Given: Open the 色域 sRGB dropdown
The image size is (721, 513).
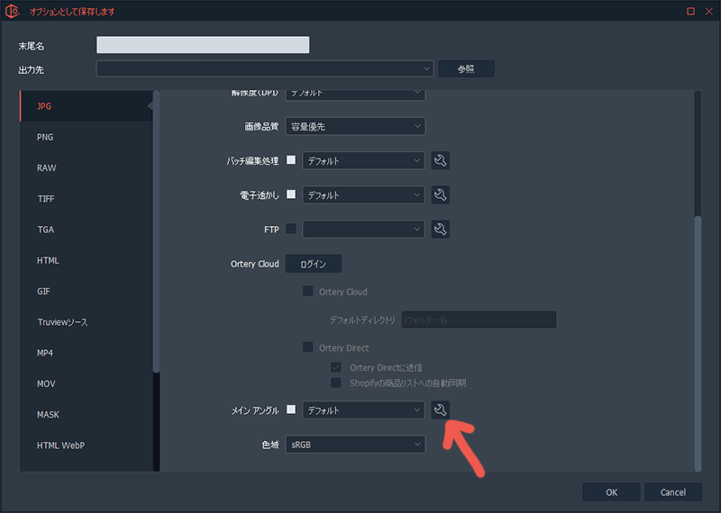Looking at the screenshot, I should 354,445.
